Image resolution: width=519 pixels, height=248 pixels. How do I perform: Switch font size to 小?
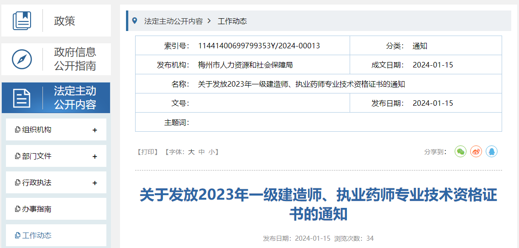tap(211, 152)
